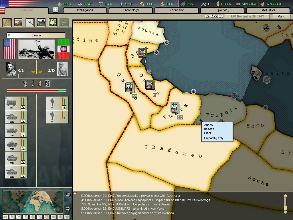Click the world minimap thumbnail
Viewport: 293px width, 220px height.
coord(33,202)
